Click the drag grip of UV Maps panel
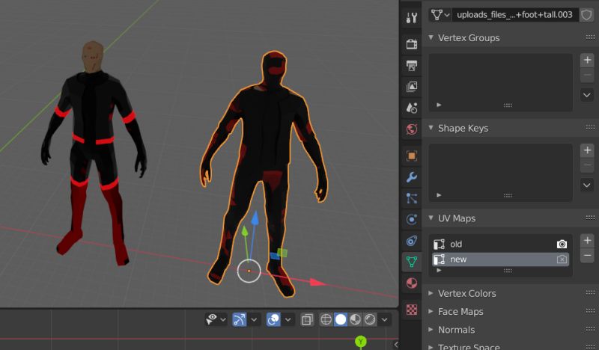 [x=590, y=218]
